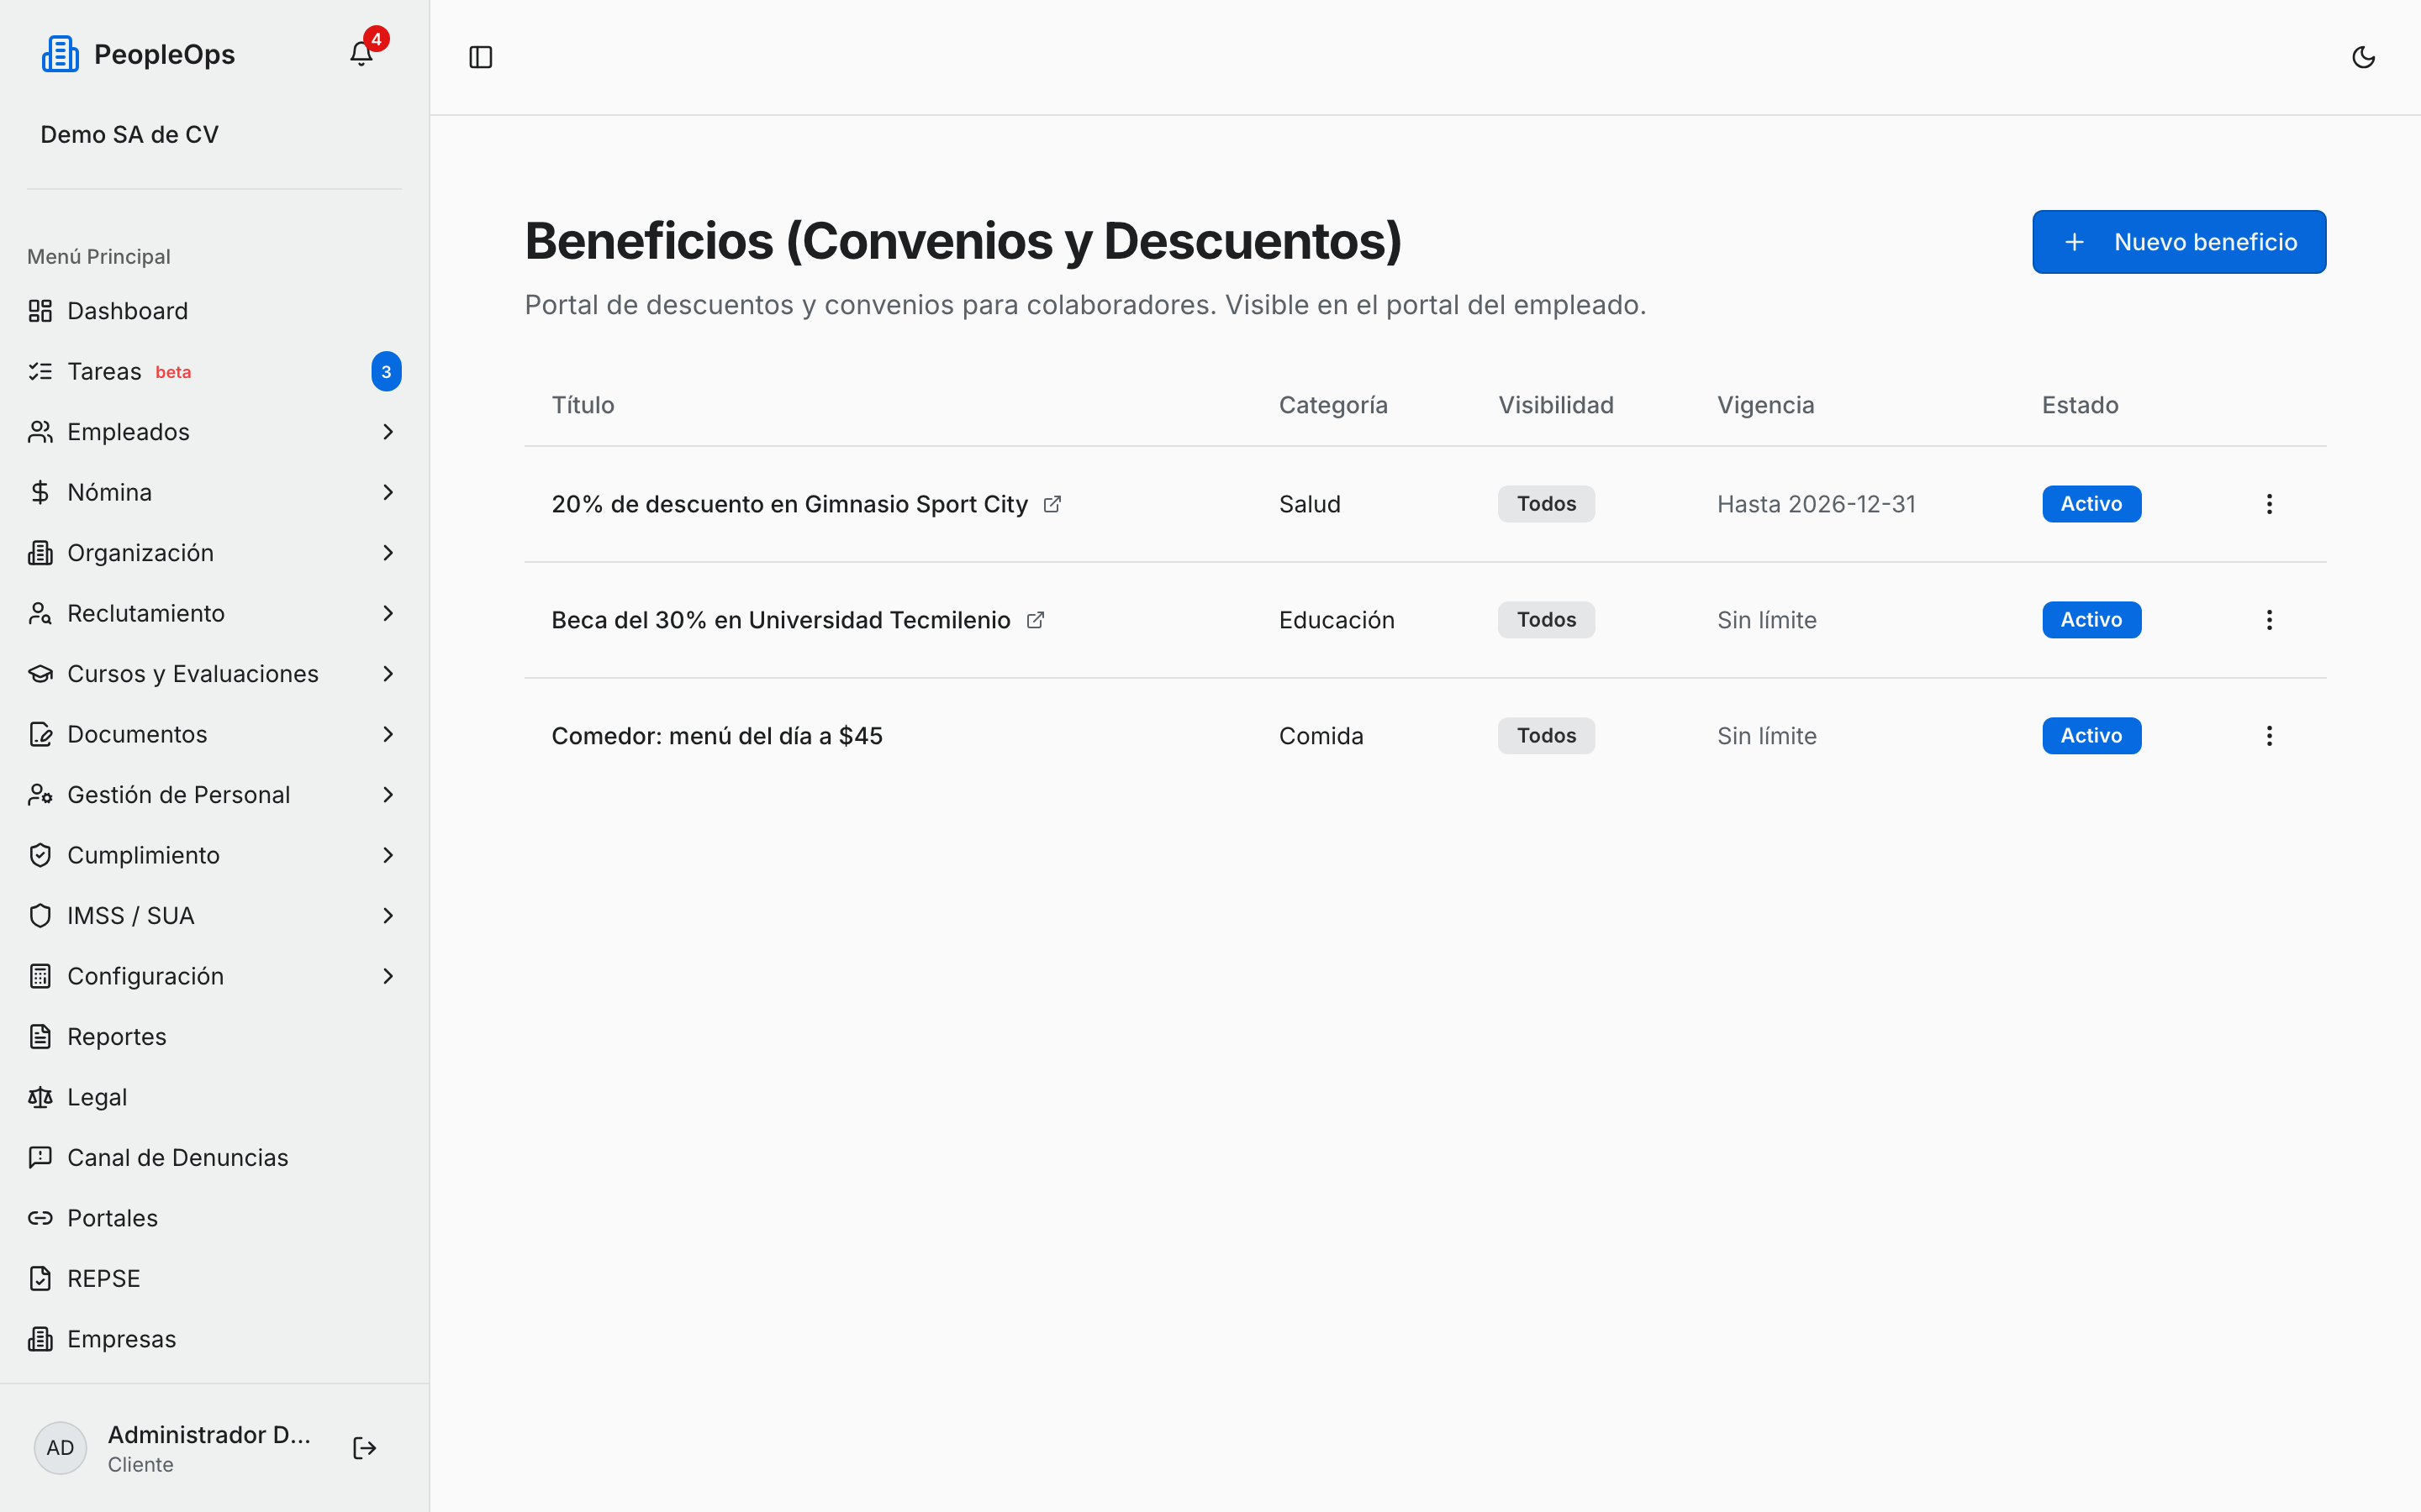
Task: Click logout icon next to Administrador
Action: click(x=364, y=1448)
